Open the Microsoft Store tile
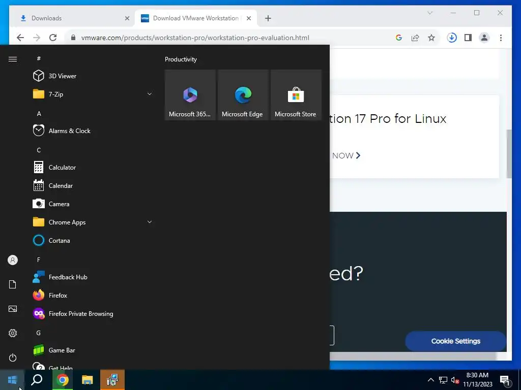This screenshot has height=390, width=521. click(x=296, y=95)
